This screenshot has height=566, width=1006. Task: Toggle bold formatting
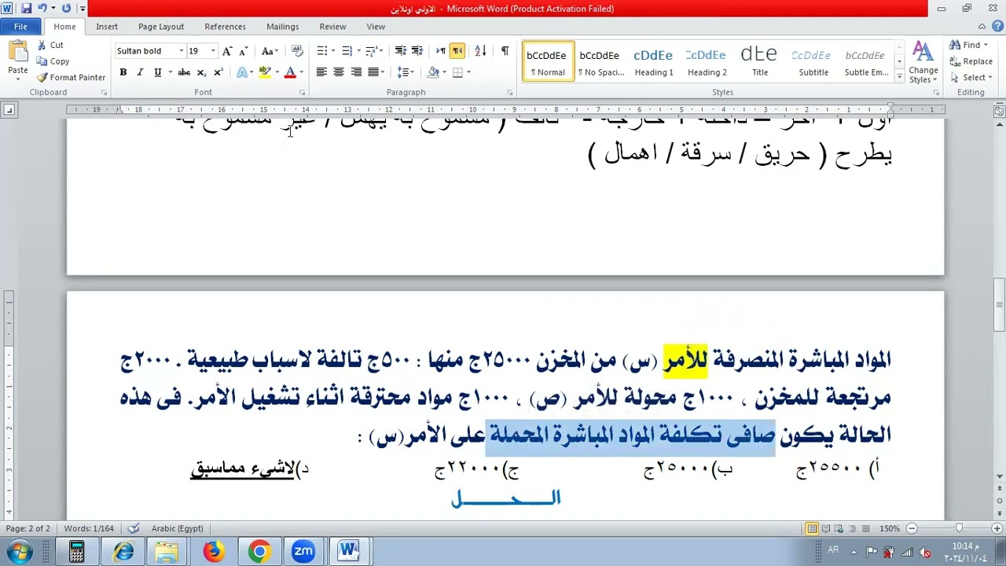tap(123, 72)
